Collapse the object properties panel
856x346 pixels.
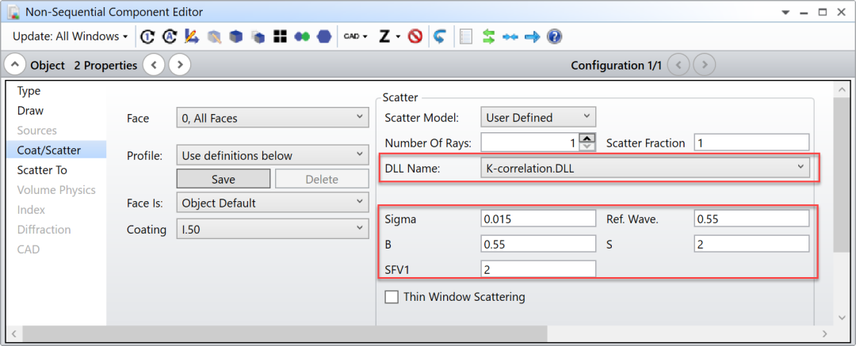coord(16,65)
